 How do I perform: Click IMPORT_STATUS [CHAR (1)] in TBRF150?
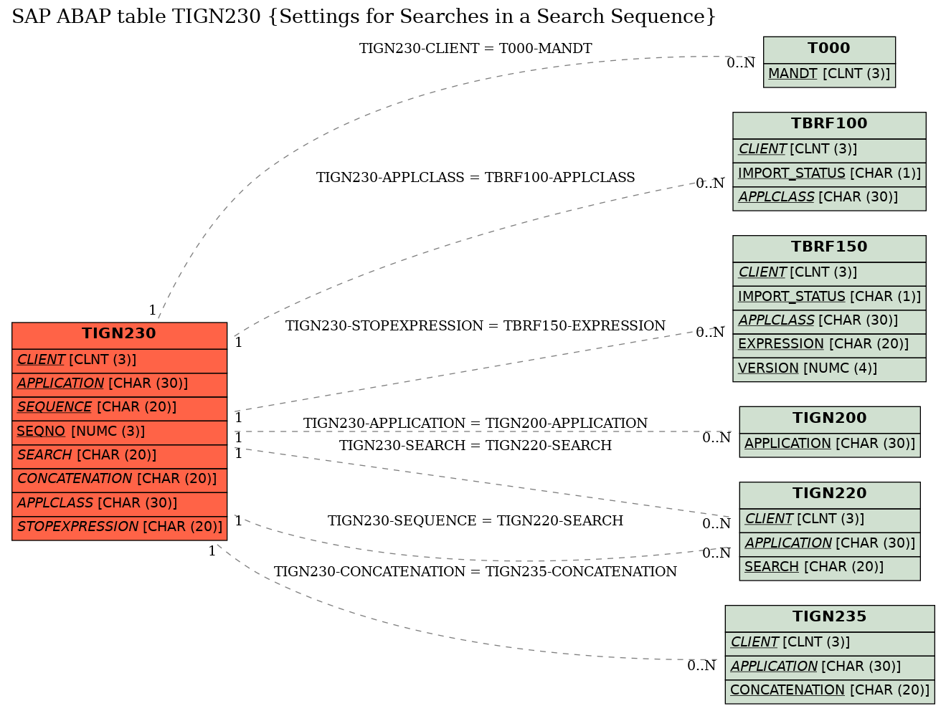tap(829, 297)
